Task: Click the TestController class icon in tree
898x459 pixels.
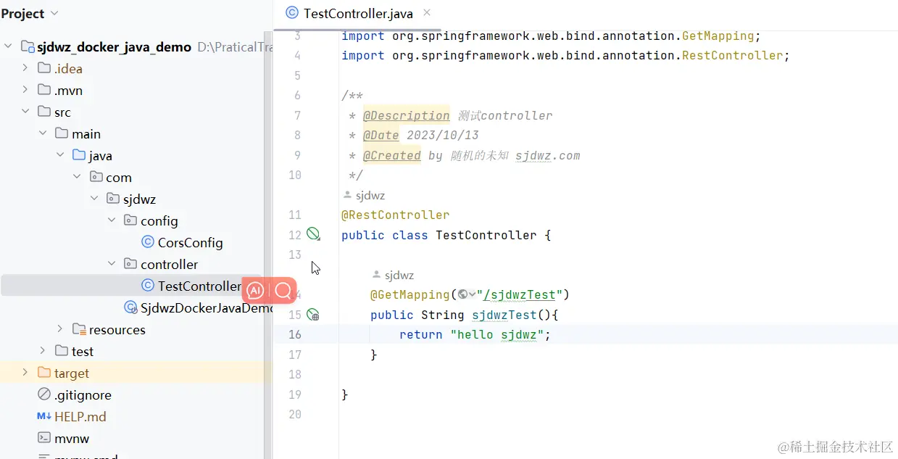Action: [148, 286]
